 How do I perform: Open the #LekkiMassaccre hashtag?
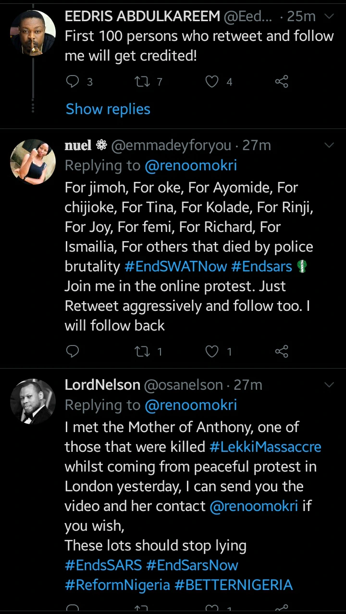point(265,447)
